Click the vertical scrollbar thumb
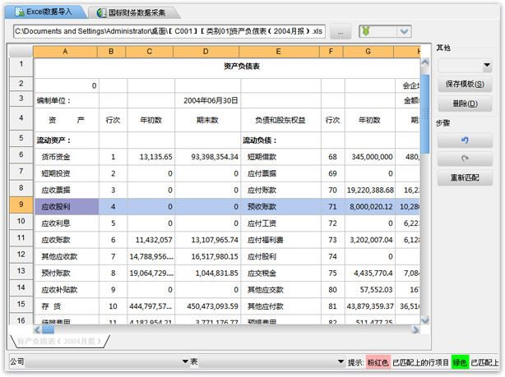 425,114
